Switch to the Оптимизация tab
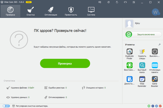Image resolution: width=163 pixels, height=108 pixels. coord(50,11)
